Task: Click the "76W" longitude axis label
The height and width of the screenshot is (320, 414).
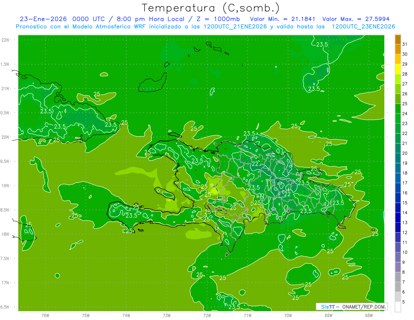Action: [x=45, y=316]
